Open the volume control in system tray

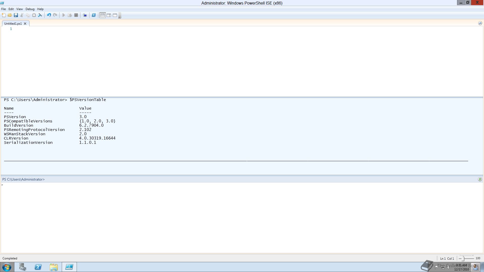(x=449, y=267)
